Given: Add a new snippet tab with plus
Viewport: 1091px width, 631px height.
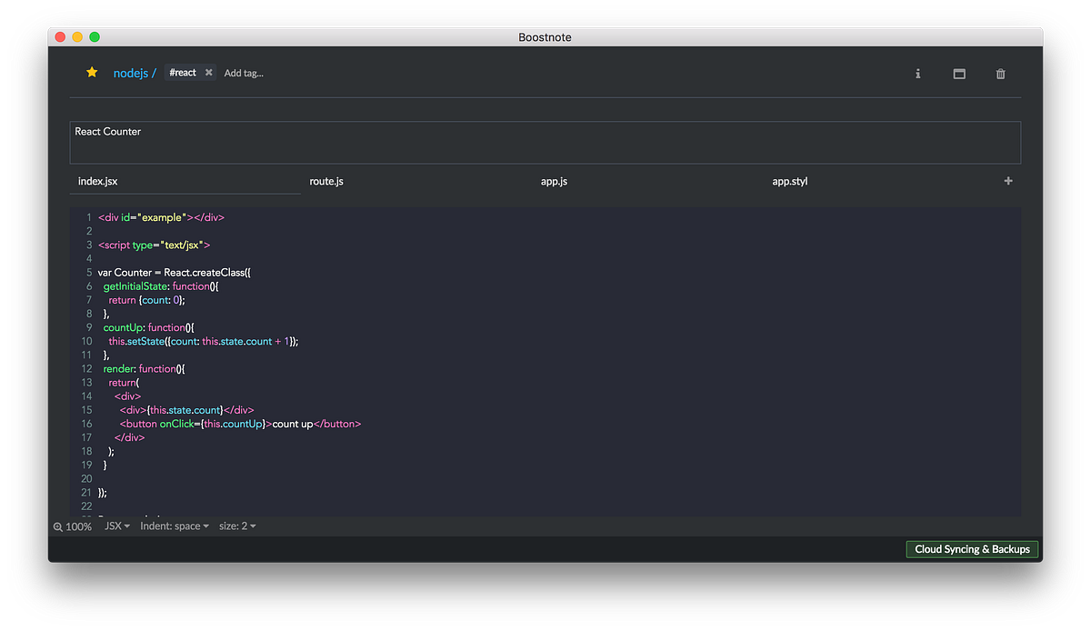Looking at the screenshot, I should click(1008, 181).
